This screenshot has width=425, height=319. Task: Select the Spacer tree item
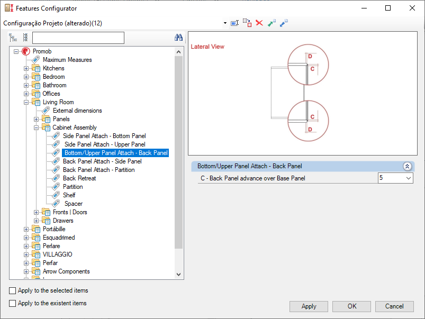click(74, 204)
